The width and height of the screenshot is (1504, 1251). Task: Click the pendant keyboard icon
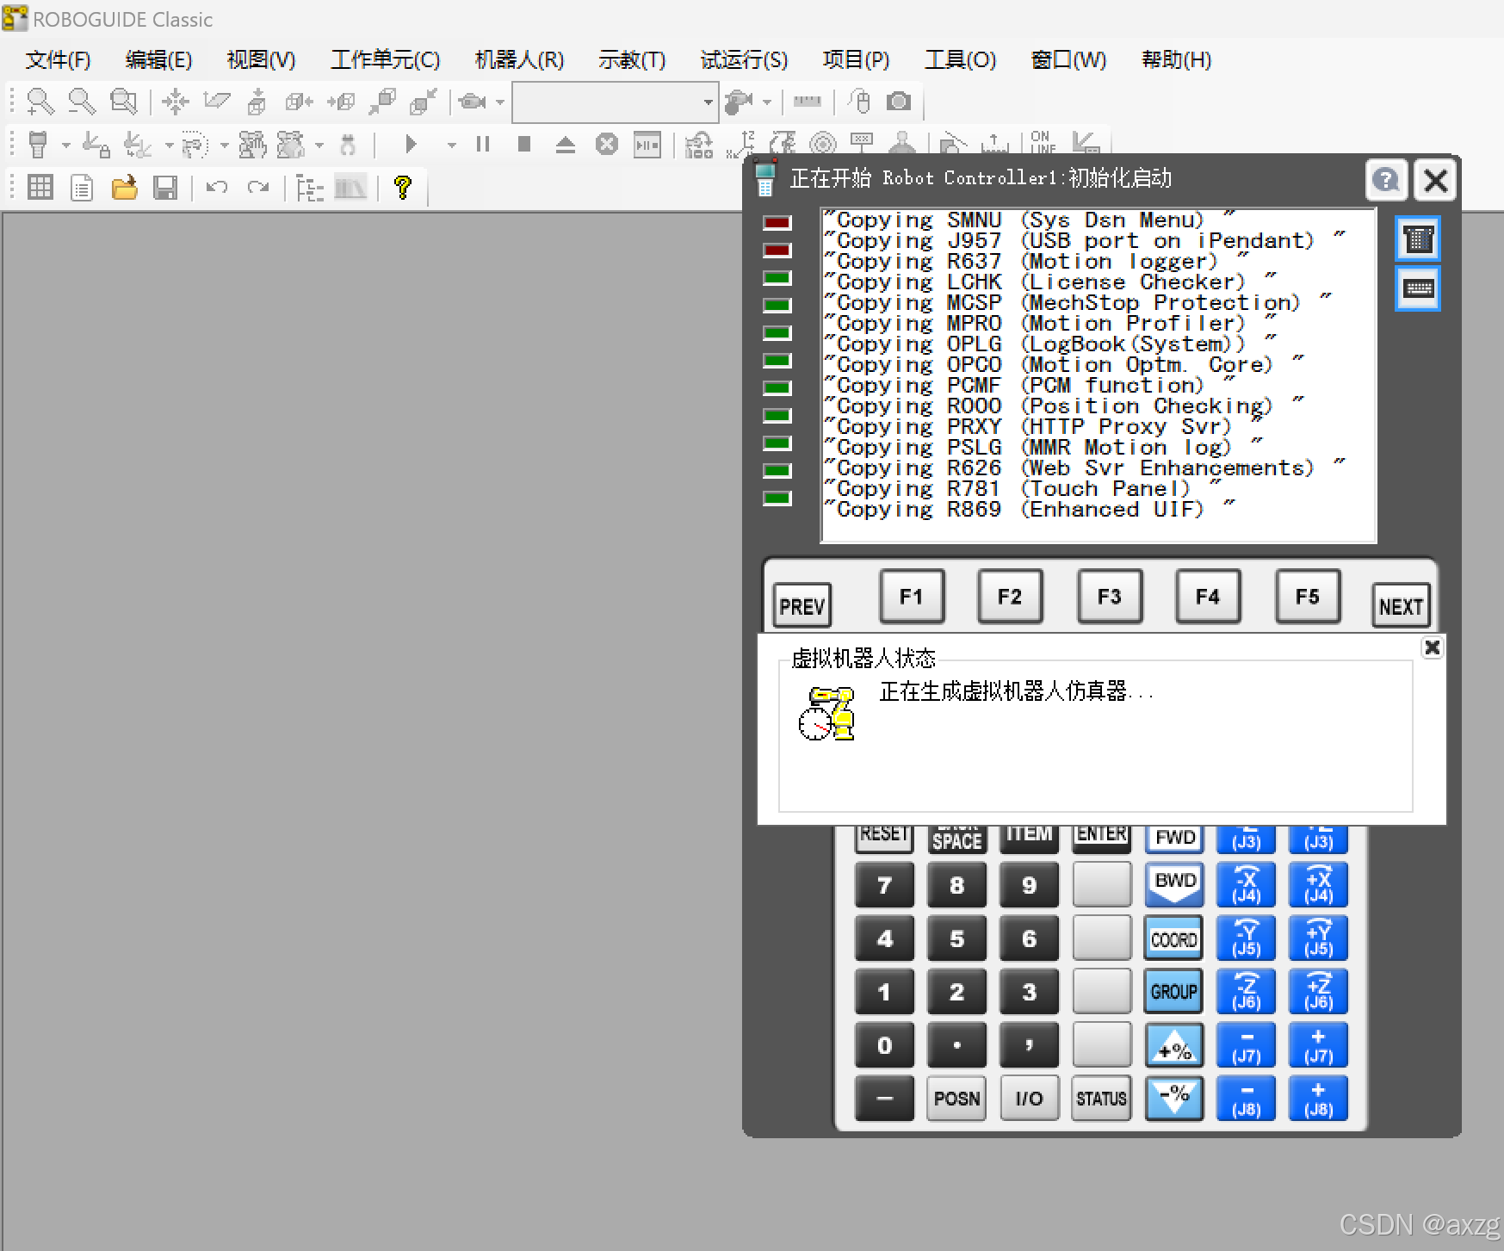click(1418, 288)
